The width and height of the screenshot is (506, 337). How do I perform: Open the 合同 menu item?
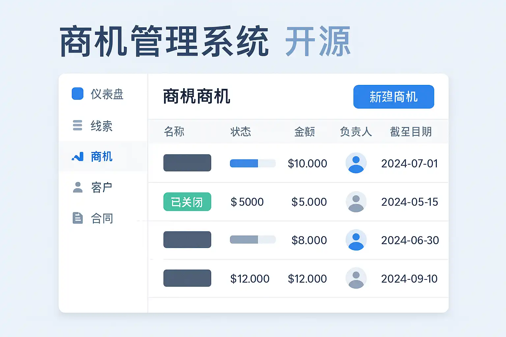pyautogui.click(x=102, y=218)
